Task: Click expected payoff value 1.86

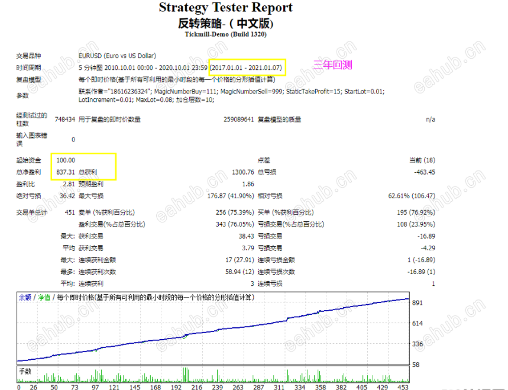Action: point(248,184)
